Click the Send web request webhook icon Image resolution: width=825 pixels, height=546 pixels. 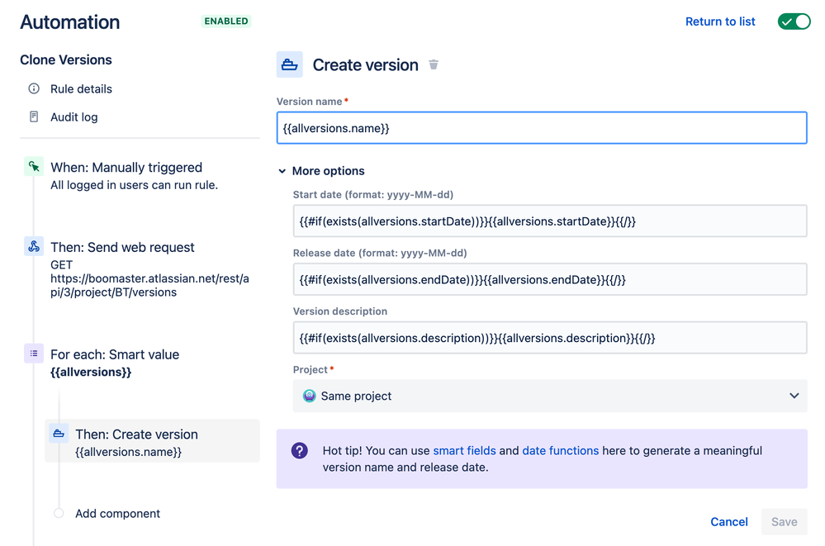click(34, 246)
